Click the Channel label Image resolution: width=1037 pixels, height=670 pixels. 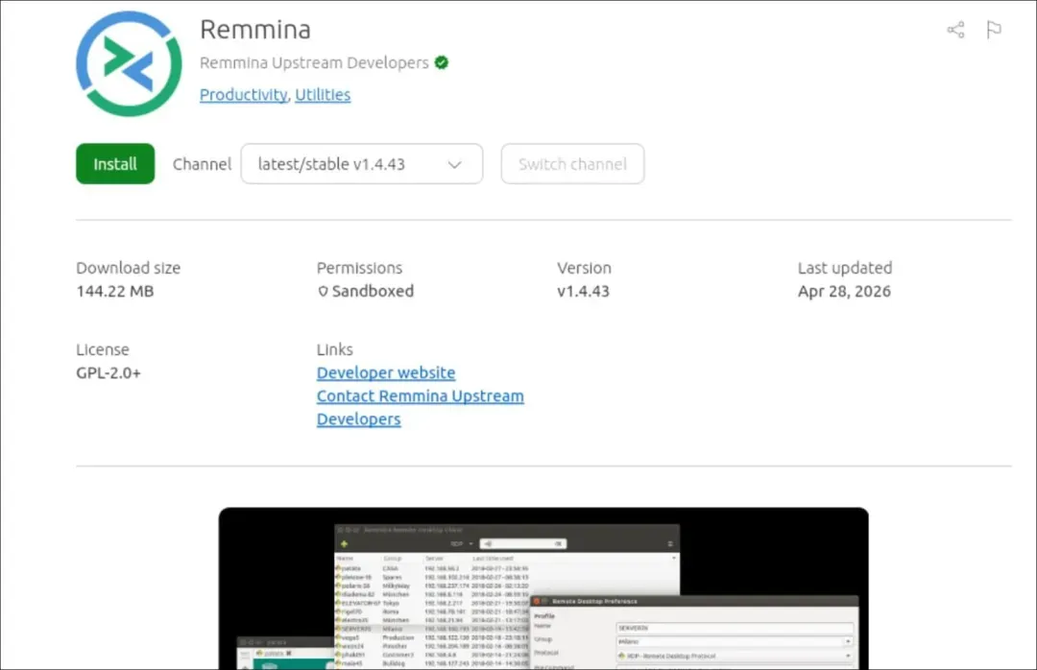(202, 164)
